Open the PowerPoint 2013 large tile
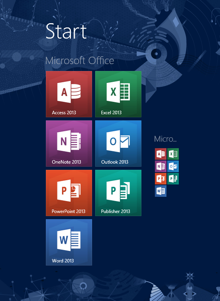220x301 pixels. [69, 193]
